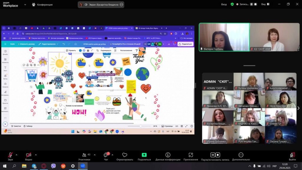Select Ирина Зубченко participant video tile
302x170 pixels.
tap(218, 135)
